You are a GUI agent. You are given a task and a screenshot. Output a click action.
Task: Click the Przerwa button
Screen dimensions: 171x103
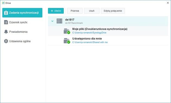pos(75,11)
